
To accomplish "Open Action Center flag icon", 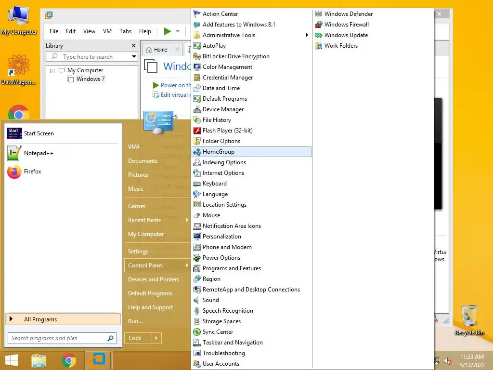I will click(x=197, y=14).
